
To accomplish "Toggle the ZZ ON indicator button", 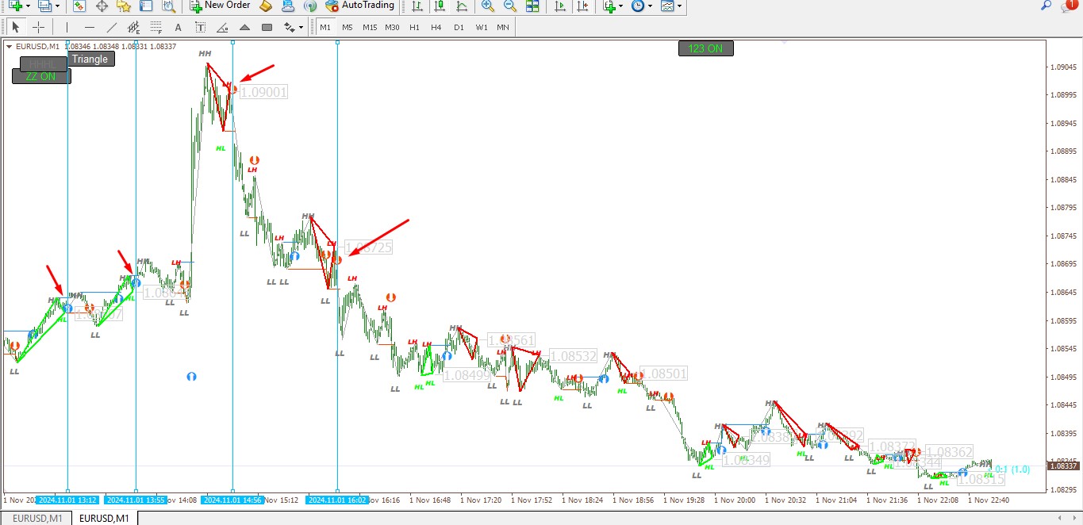I will [41, 76].
